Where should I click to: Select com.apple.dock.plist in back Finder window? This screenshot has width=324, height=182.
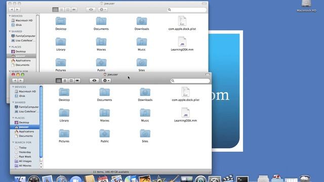tap(182, 21)
